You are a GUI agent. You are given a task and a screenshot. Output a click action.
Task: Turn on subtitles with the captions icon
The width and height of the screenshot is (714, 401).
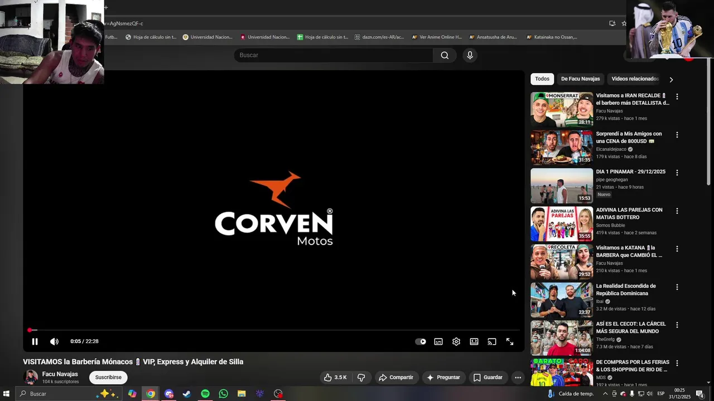(x=438, y=341)
